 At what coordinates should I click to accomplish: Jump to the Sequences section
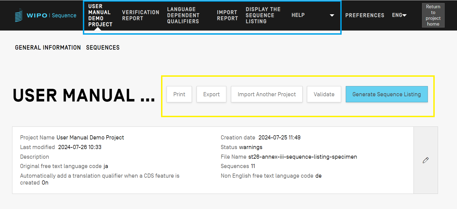click(x=103, y=48)
